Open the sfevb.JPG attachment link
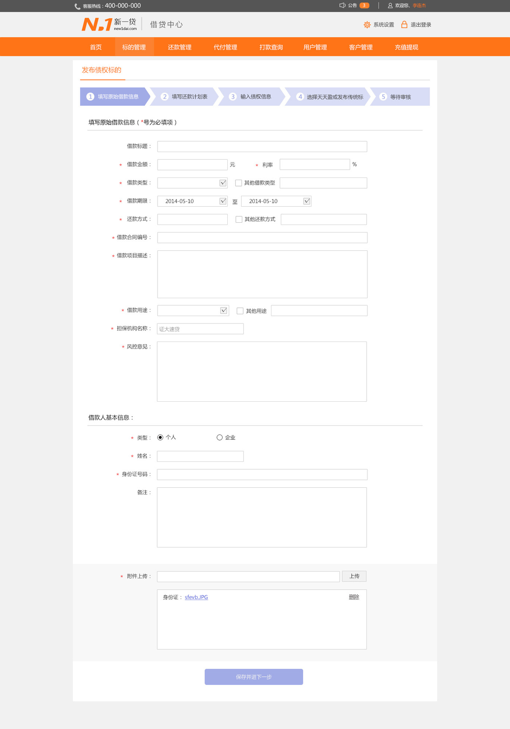The height and width of the screenshot is (729, 510). click(196, 597)
